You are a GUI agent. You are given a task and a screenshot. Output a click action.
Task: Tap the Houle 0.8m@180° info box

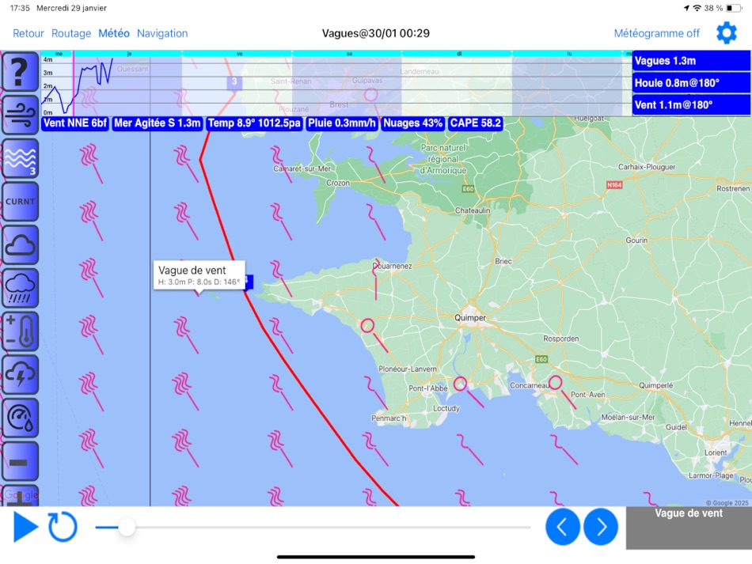(691, 83)
